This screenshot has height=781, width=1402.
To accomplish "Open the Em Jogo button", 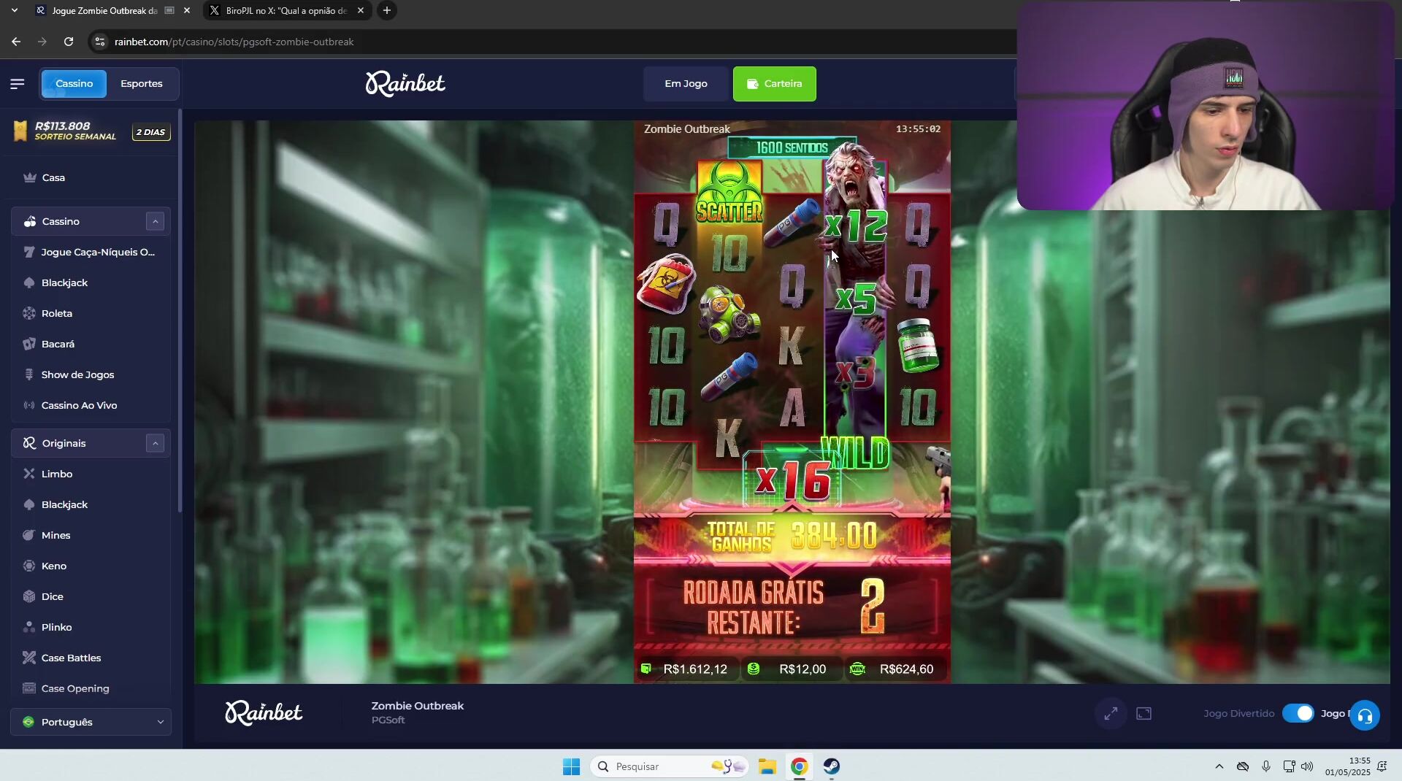I will coord(686,84).
